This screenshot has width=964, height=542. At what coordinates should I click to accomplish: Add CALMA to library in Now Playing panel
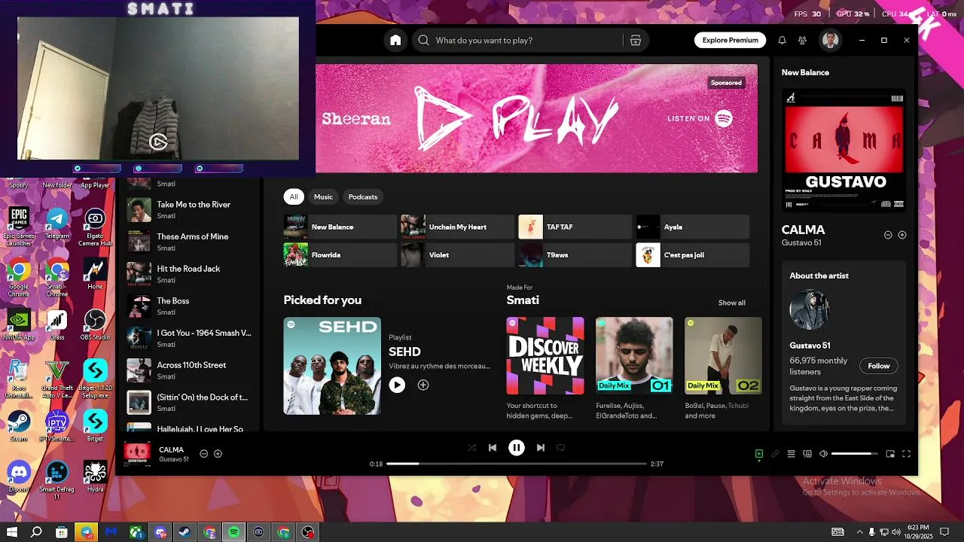[x=902, y=235]
